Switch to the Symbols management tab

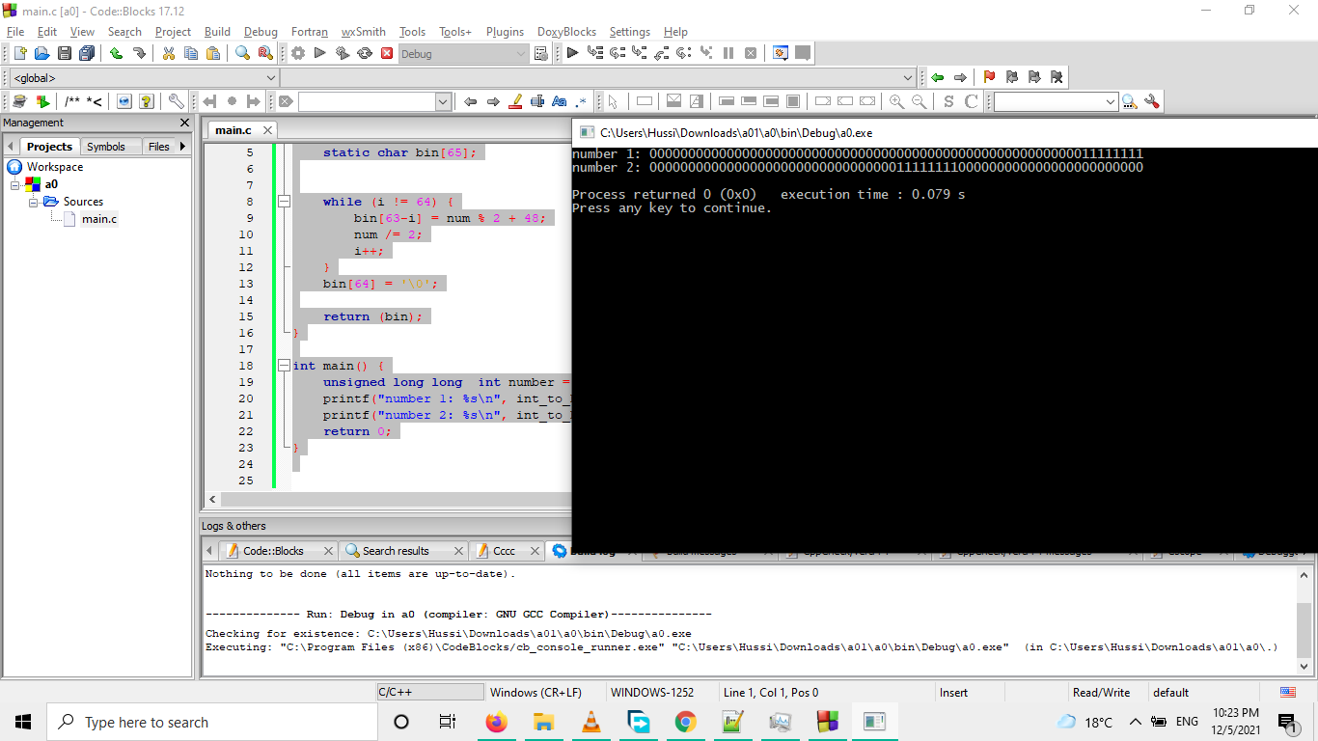point(106,147)
